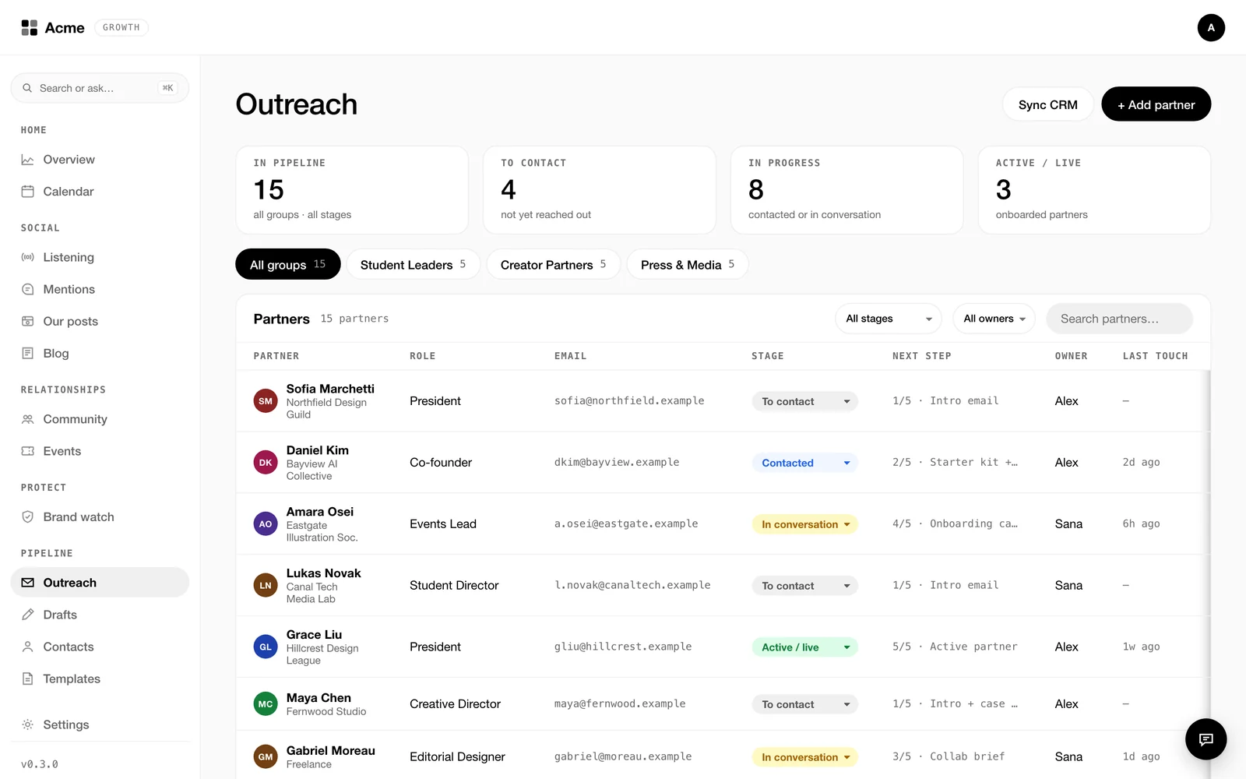Click the Search partners input
Viewport: 1246px width, 779px height.
(x=1119, y=319)
